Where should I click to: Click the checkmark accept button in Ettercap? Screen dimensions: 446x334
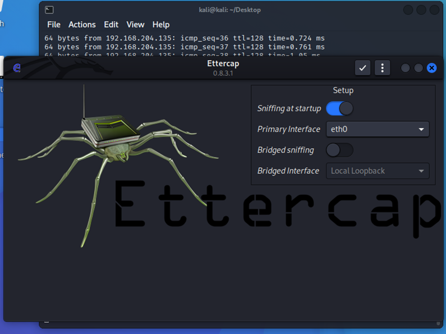(363, 68)
